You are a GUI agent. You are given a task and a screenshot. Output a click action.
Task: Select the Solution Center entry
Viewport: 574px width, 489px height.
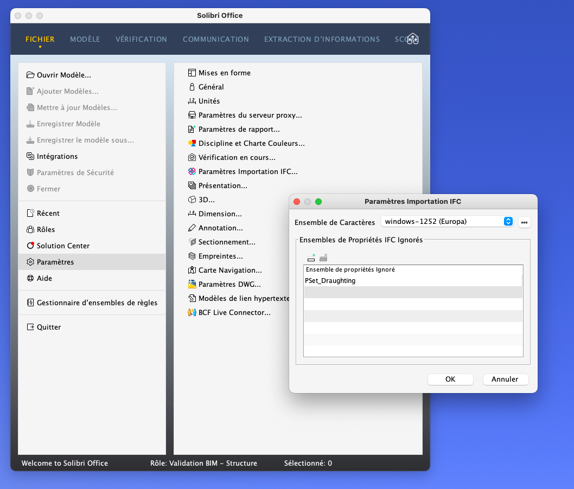(x=92, y=246)
